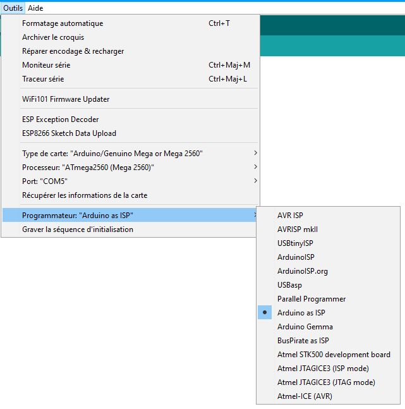
Task: Open ESP Exception Decoder
Action: click(x=130, y=119)
